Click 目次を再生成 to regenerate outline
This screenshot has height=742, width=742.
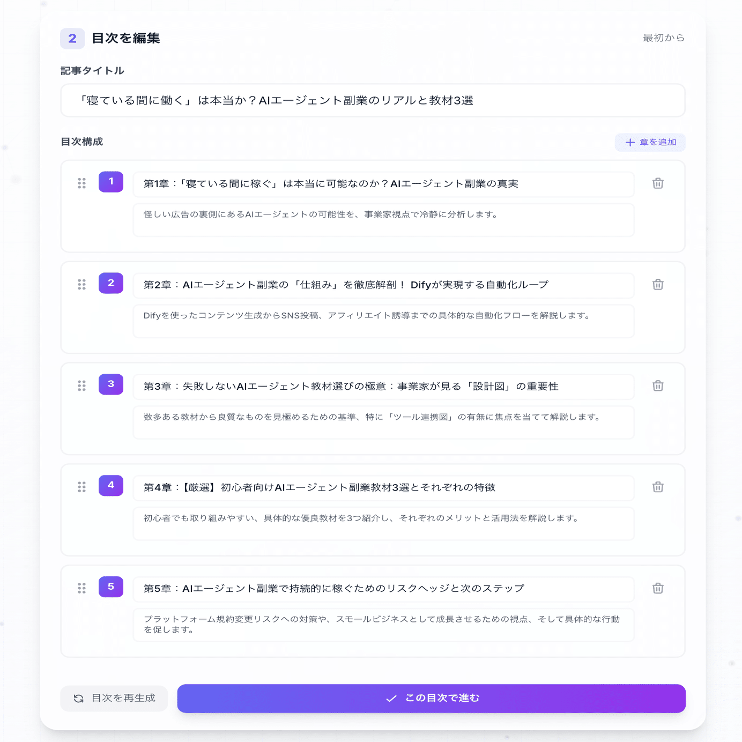[x=114, y=699]
